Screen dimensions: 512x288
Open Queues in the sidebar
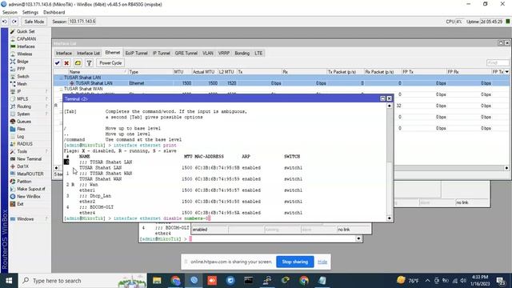tap(24, 122)
